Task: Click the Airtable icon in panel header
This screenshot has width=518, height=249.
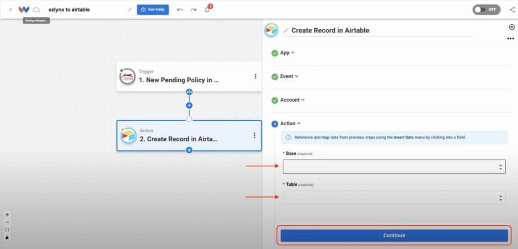Action: [x=272, y=30]
